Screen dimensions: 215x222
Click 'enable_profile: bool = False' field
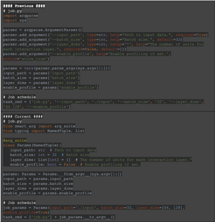43,165
